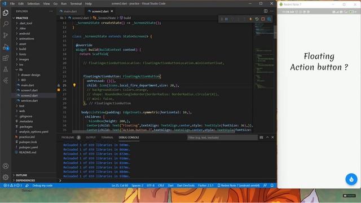Open the Manage gear settings icon
This screenshot has width=361, height=203.
(x=6, y=177)
